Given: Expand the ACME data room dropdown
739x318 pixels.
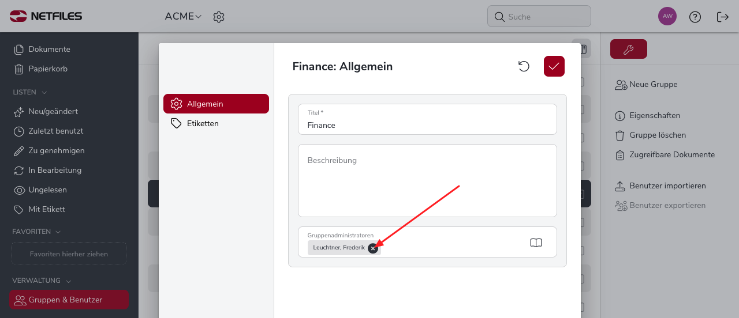Looking at the screenshot, I should point(183,17).
